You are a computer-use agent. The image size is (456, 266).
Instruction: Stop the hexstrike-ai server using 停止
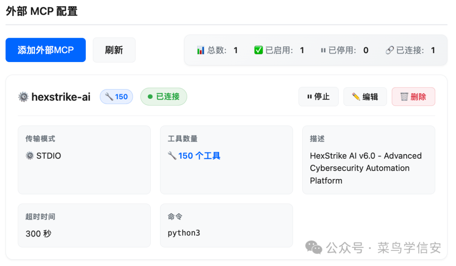318,97
